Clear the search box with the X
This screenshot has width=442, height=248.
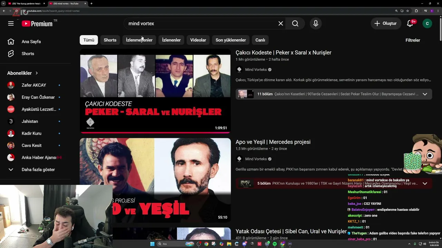tap(281, 23)
